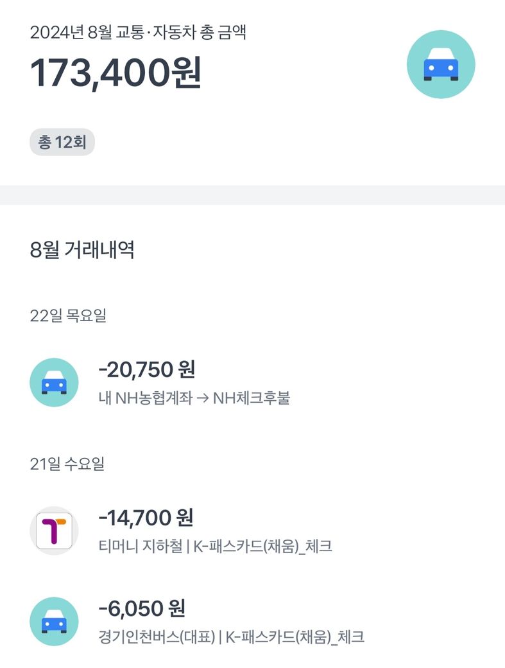Tap the Tmoney logo icon
The image size is (505, 668).
pos(55,531)
